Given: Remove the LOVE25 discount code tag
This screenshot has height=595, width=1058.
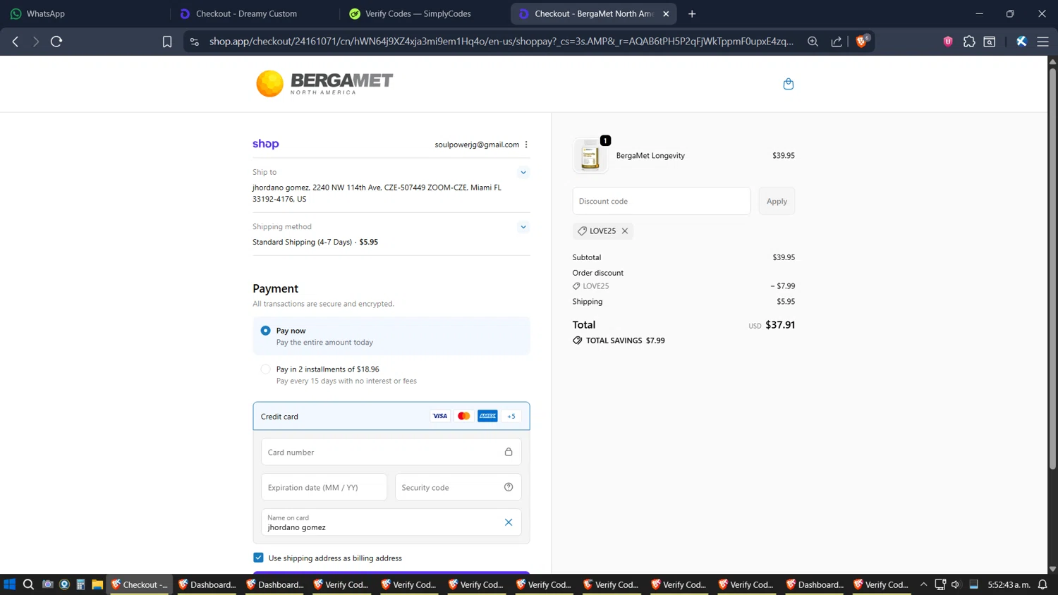Looking at the screenshot, I should (625, 231).
